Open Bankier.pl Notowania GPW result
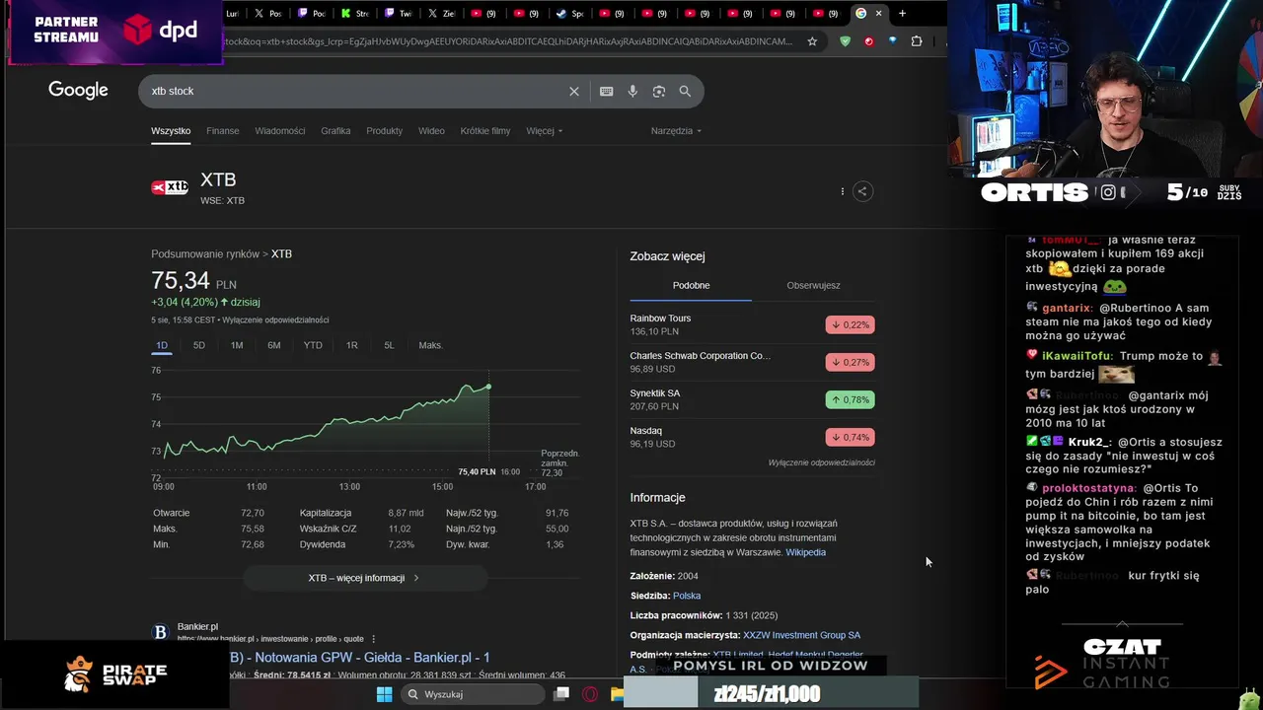Image resolution: width=1263 pixels, height=710 pixels. tap(359, 657)
